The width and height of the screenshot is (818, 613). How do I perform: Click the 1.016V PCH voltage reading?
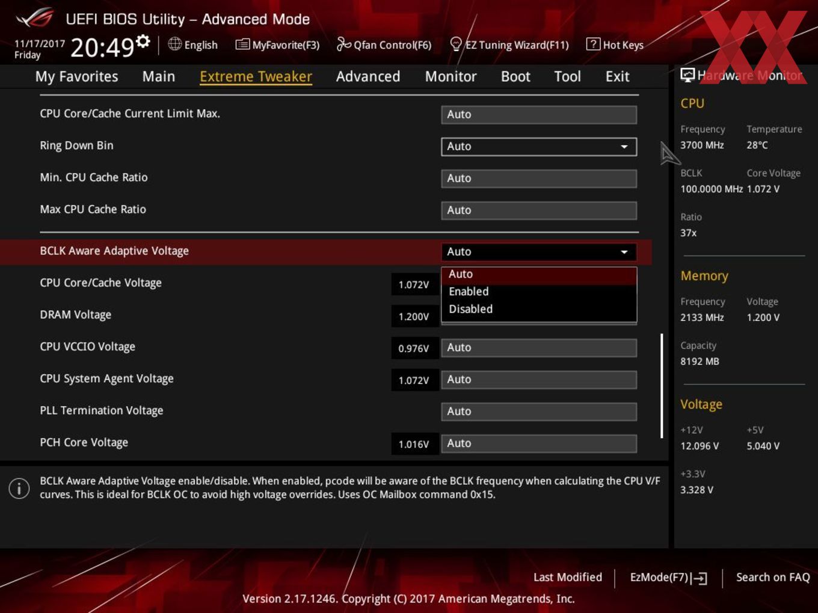coord(414,444)
